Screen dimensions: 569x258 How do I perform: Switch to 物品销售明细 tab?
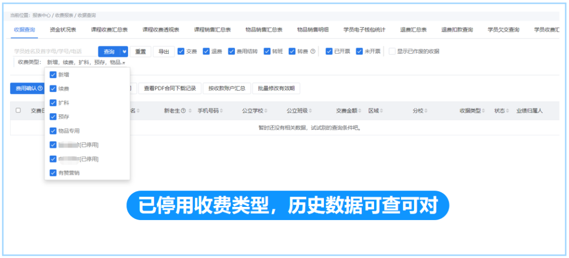coord(313,30)
